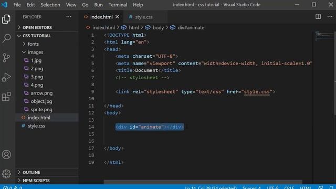This screenshot has width=336, height=189.
Task: Click the horizontal editor scrollbar
Action: [203, 182]
